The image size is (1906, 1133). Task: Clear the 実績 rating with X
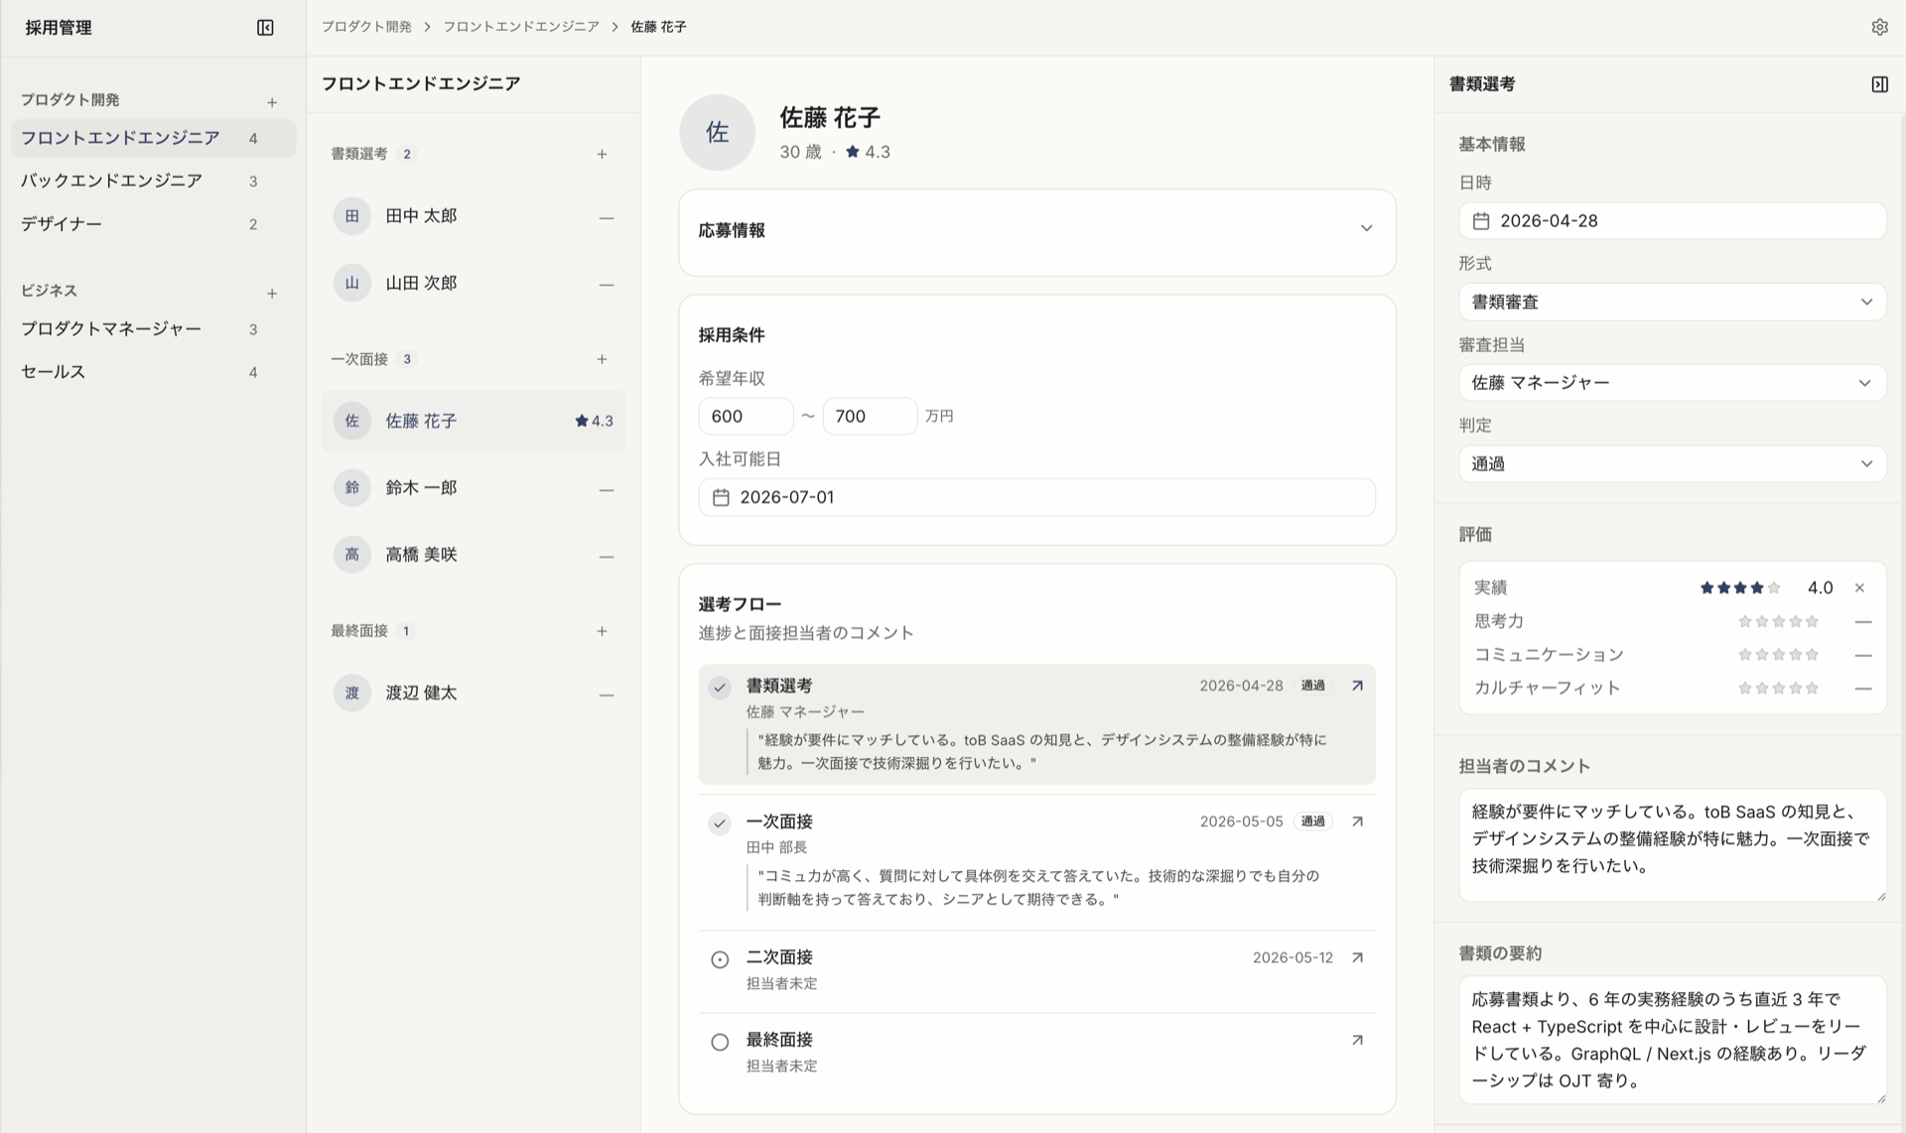pyautogui.click(x=1859, y=588)
